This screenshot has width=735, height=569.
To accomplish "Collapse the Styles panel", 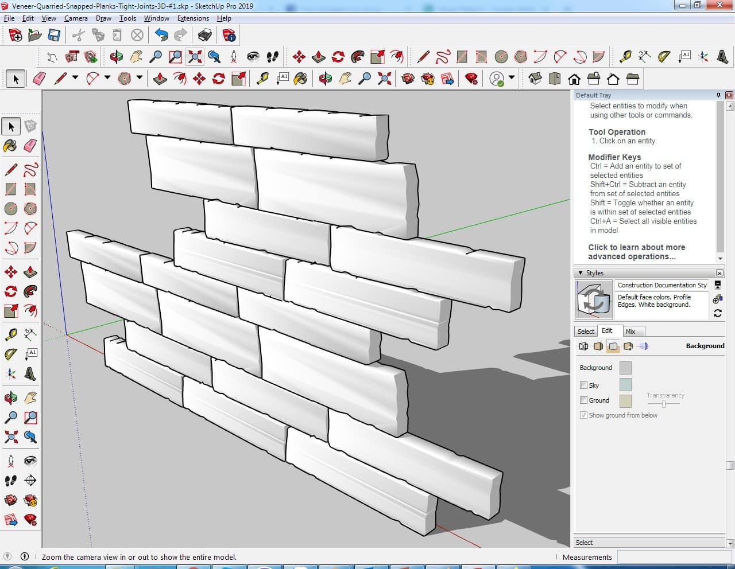I will coord(581,273).
